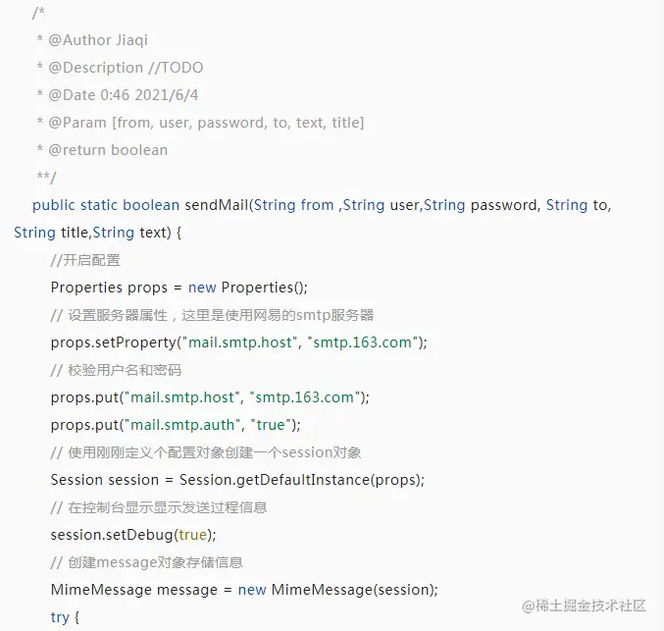Click "mail.smtp.auth" string literal
This screenshot has height=631, width=664.
(x=182, y=425)
